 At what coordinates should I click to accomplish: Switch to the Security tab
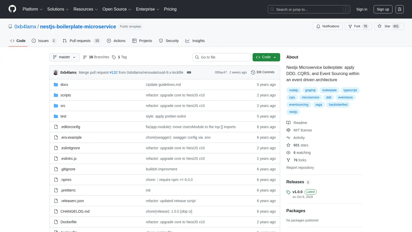(x=169, y=41)
